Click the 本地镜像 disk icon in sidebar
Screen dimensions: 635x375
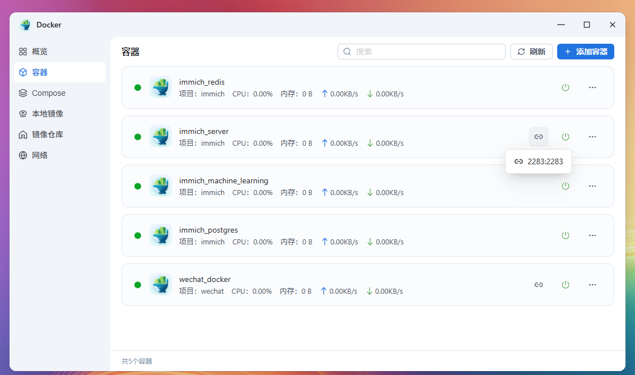pos(22,114)
